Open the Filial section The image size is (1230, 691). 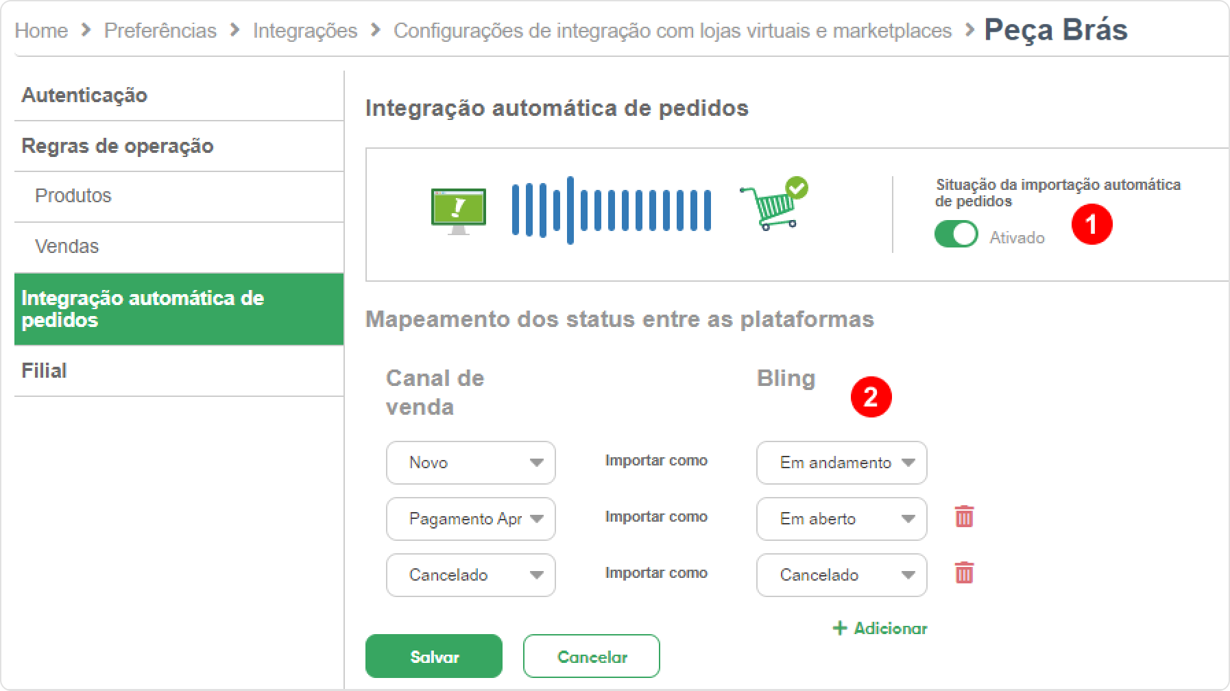[179, 371]
